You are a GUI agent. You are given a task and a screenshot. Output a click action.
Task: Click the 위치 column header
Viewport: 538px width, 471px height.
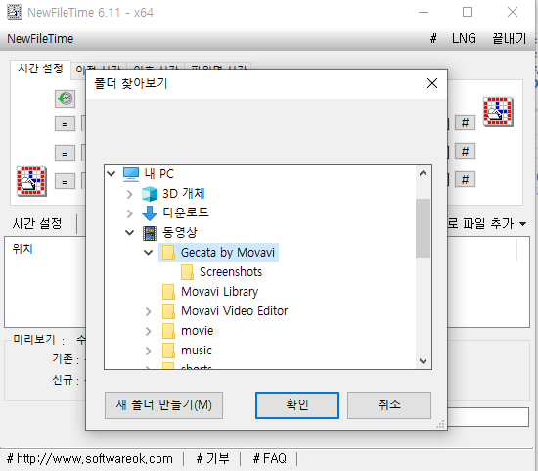[22, 249]
